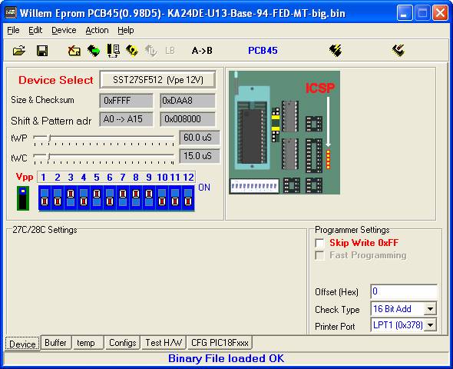Click the grayed verify chip icon
Screen dimensions: 453x369
(x=150, y=51)
